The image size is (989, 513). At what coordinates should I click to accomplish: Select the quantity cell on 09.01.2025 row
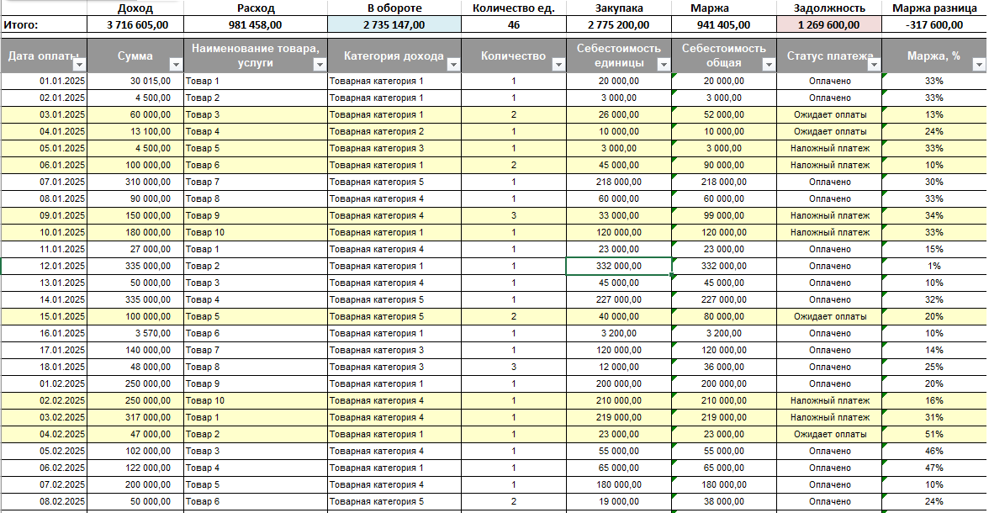[x=514, y=216]
